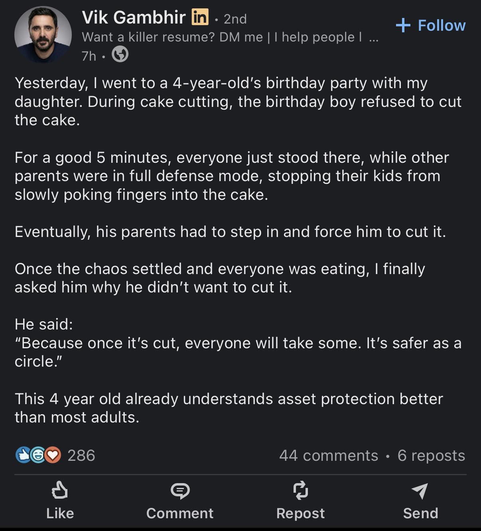Screen dimensions: 481x531
Task: Open Vik Gambhir's profile photo
Action: tap(43, 35)
